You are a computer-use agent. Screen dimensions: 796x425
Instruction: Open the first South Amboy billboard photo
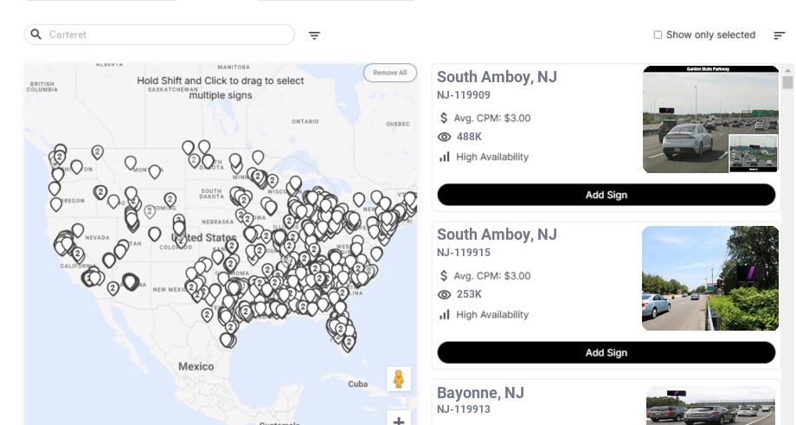point(710,119)
